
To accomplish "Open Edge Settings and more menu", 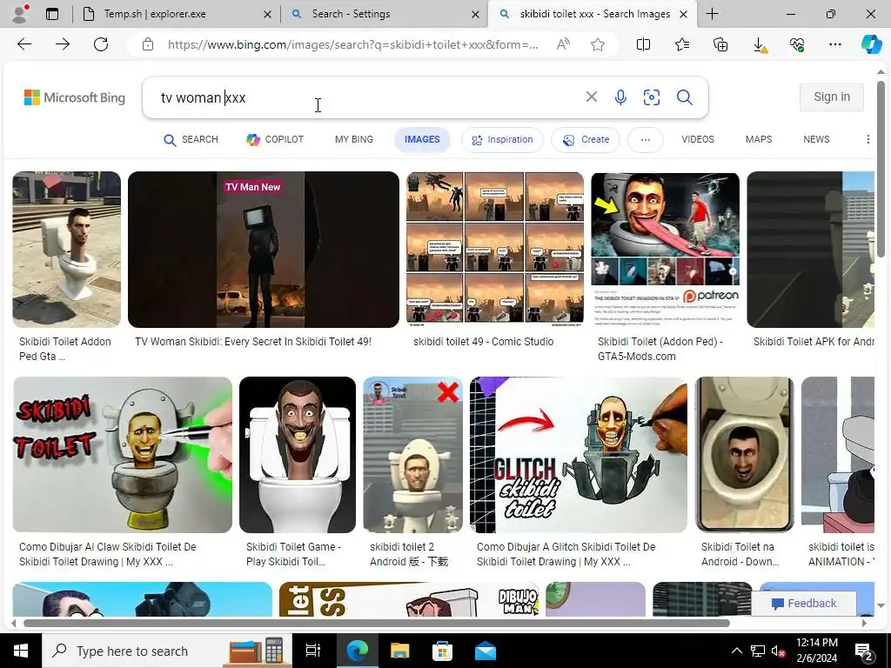I will point(834,44).
